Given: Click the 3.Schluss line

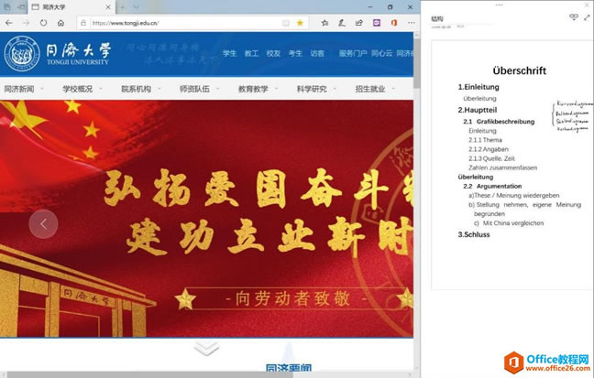Looking at the screenshot, I should point(474,234).
